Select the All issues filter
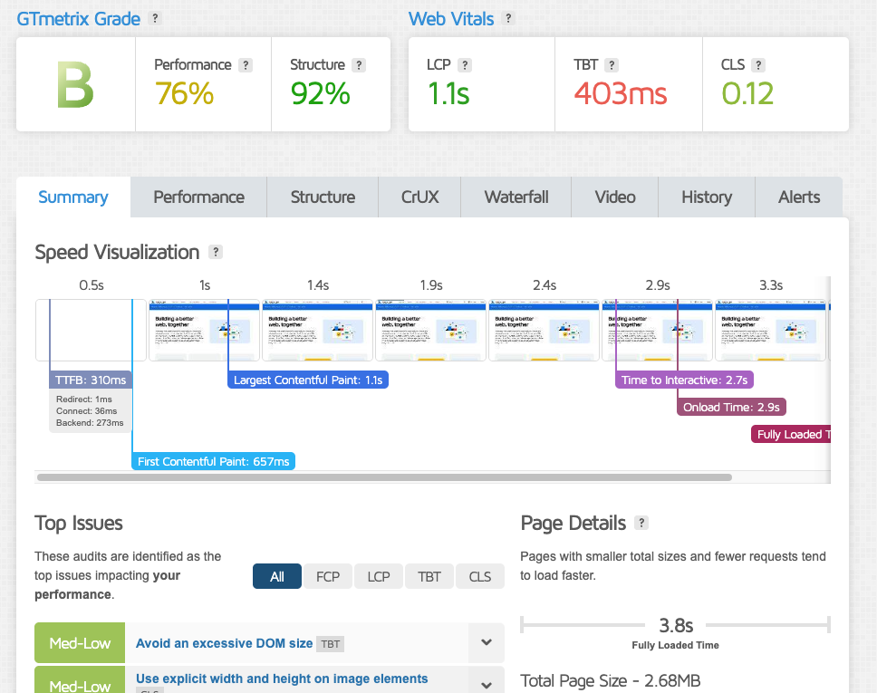This screenshot has width=877, height=693. 277,576
